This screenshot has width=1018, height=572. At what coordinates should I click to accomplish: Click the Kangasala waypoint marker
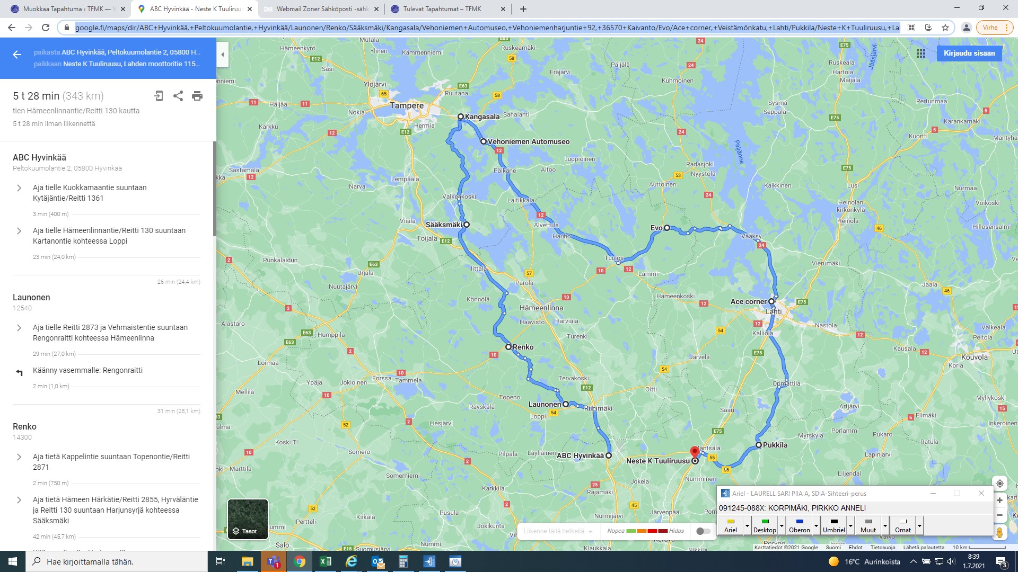point(461,117)
